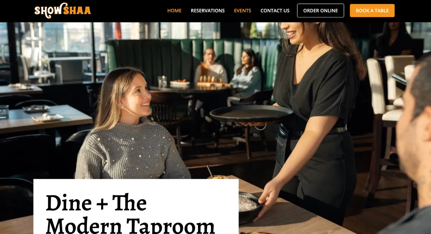Open the Contact Us page
Viewport: 431px width, 234px height.
tap(275, 11)
